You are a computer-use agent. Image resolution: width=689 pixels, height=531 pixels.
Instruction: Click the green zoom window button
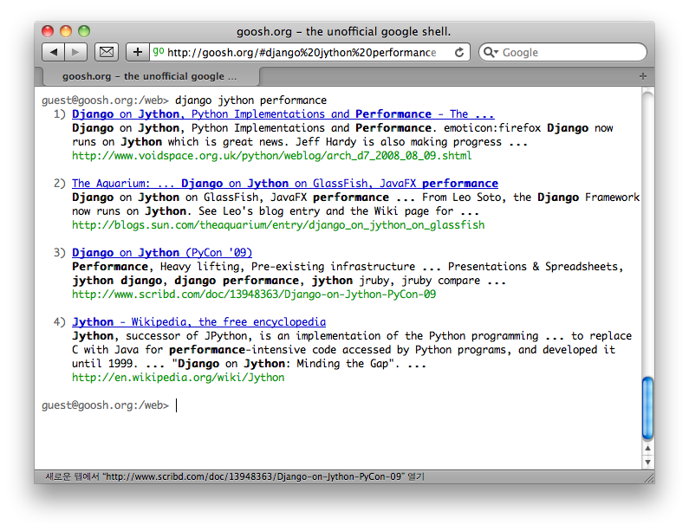coord(84,31)
